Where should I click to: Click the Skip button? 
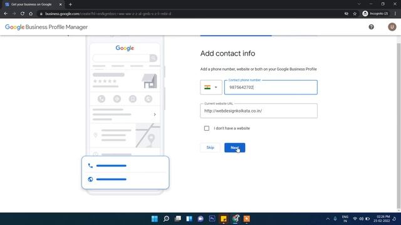click(210, 147)
